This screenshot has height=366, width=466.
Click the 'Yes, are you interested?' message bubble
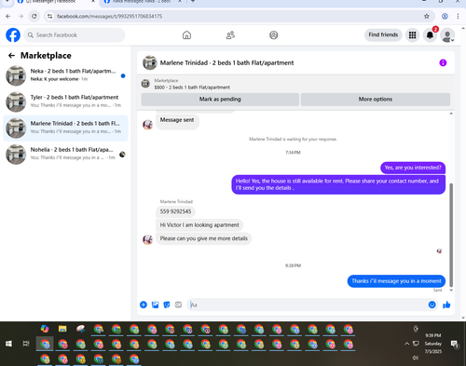click(x=413, y=168)
